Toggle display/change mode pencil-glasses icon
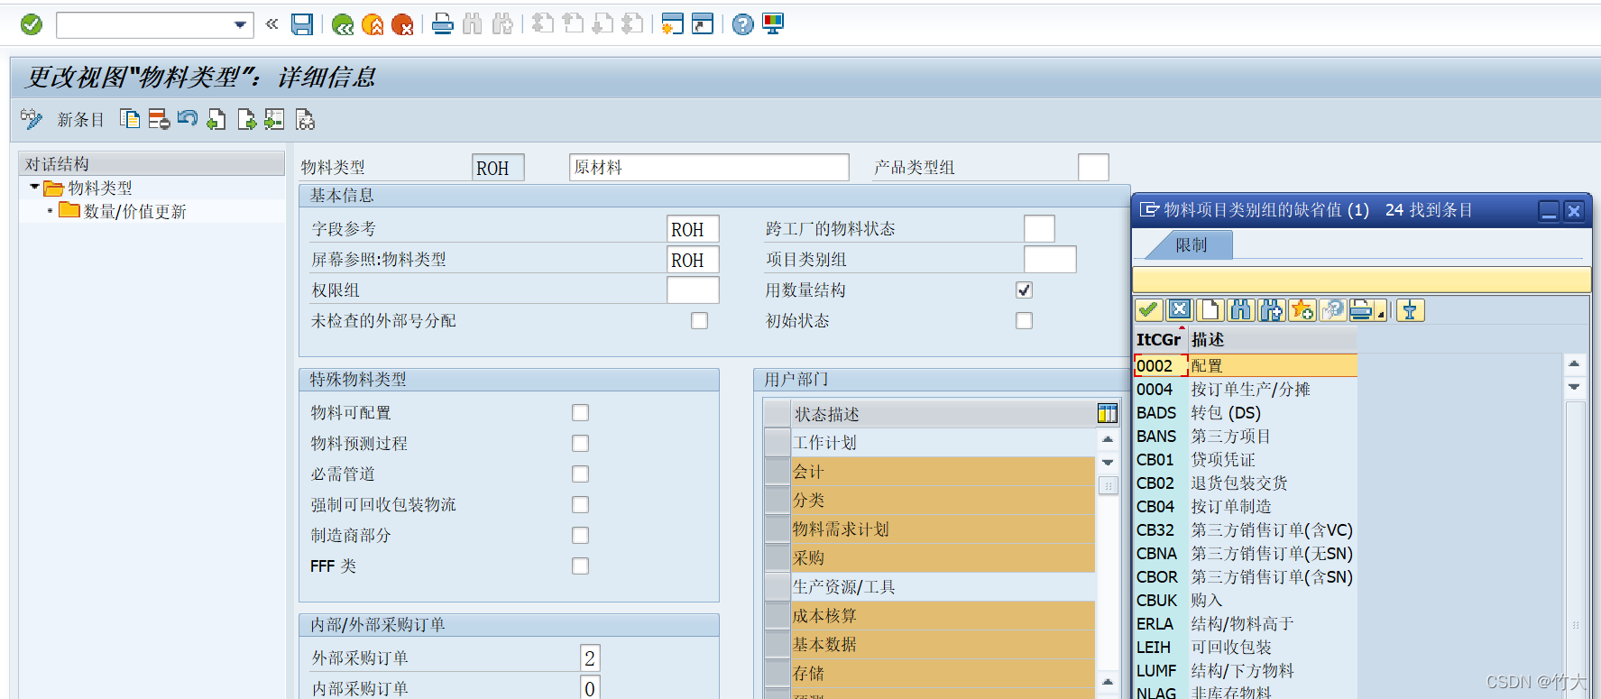The width and height of the screenshot is (1601, 699). click(x=32, y=119)
